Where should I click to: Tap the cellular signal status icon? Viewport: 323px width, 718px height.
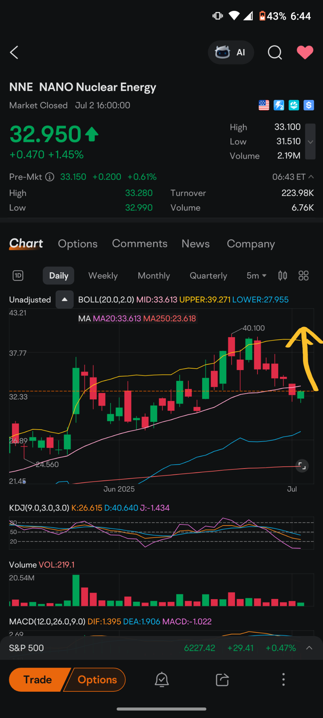pos(248,16)
